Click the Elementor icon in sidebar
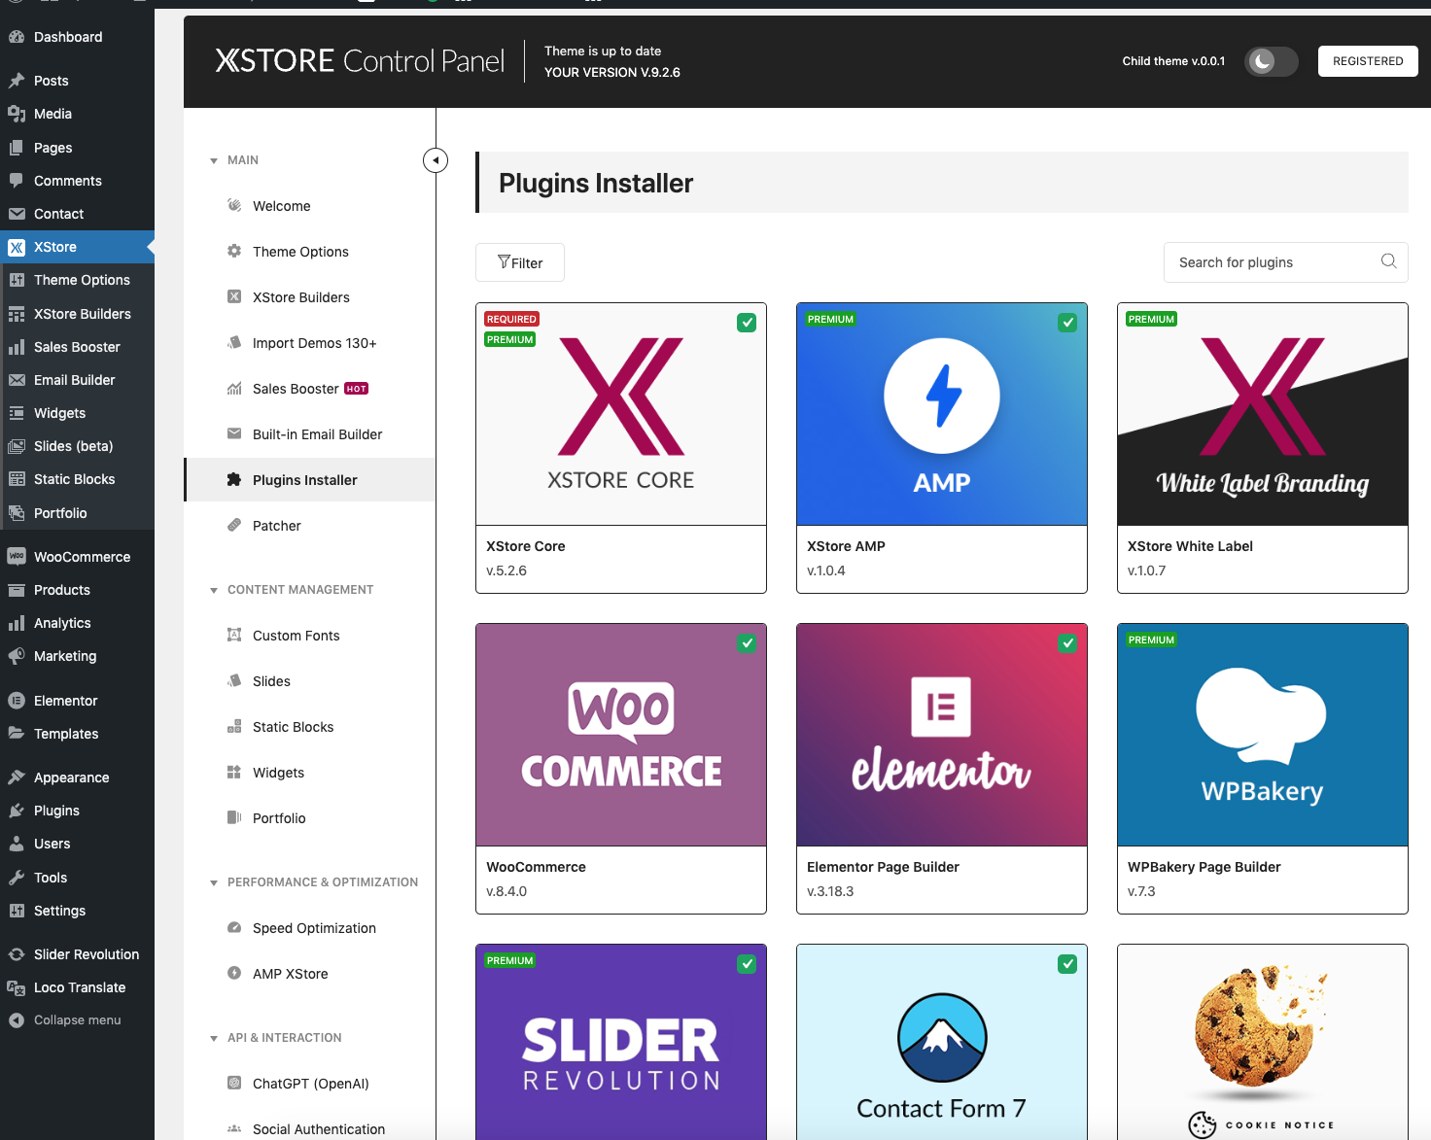This screenshot has height=1140, width=1431. 17,701
